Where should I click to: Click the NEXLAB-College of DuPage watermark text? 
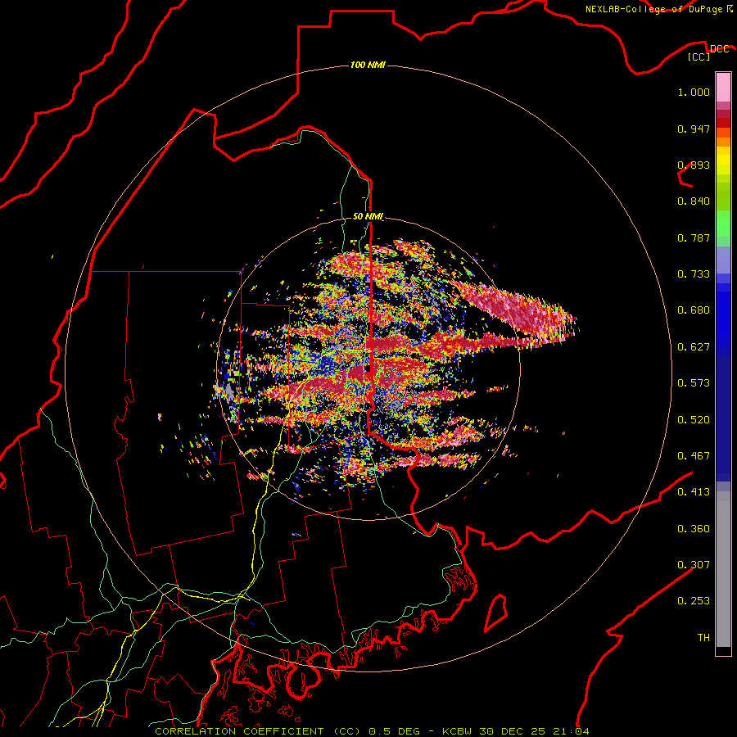658,9
